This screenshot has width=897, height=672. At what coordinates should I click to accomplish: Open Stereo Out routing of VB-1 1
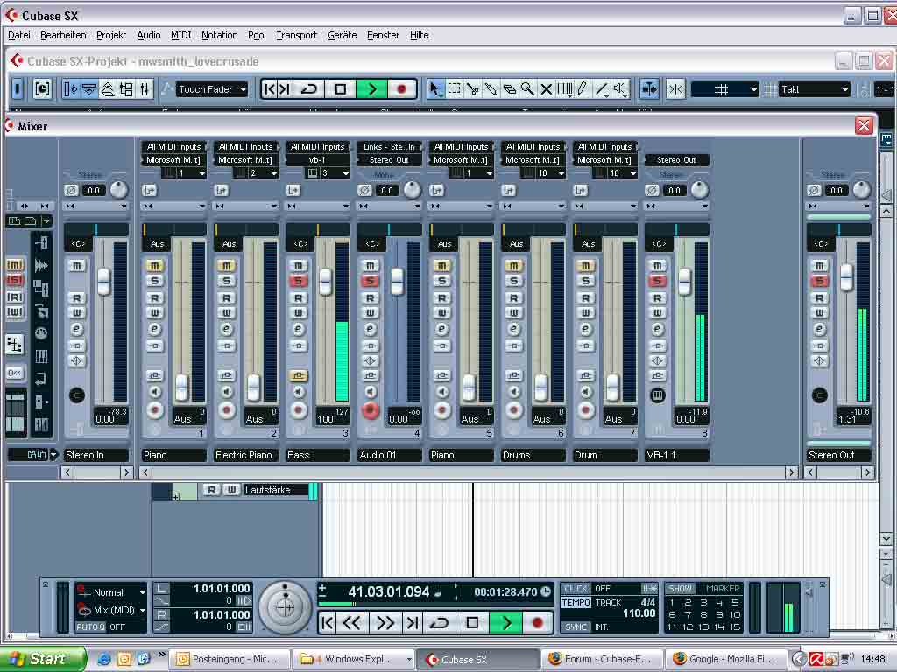pos(676,160)
